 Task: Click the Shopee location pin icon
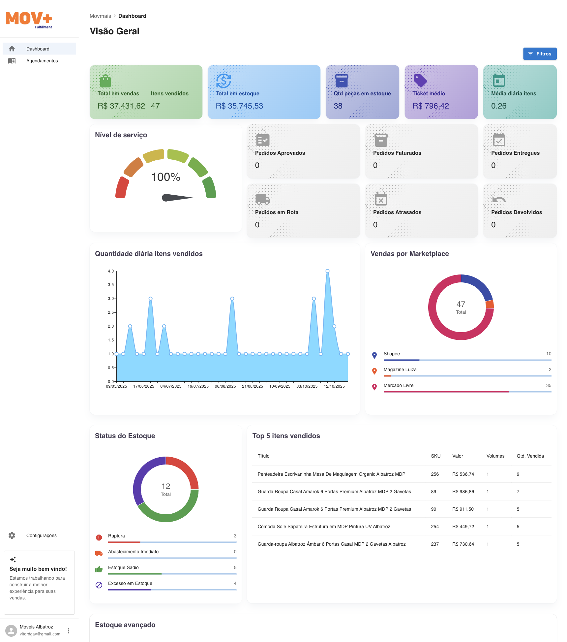[374, 355]
